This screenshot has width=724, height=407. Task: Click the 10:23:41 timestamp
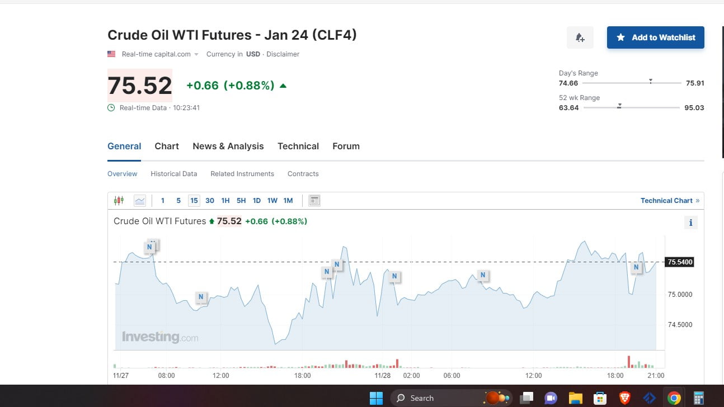tap(186, 108)
